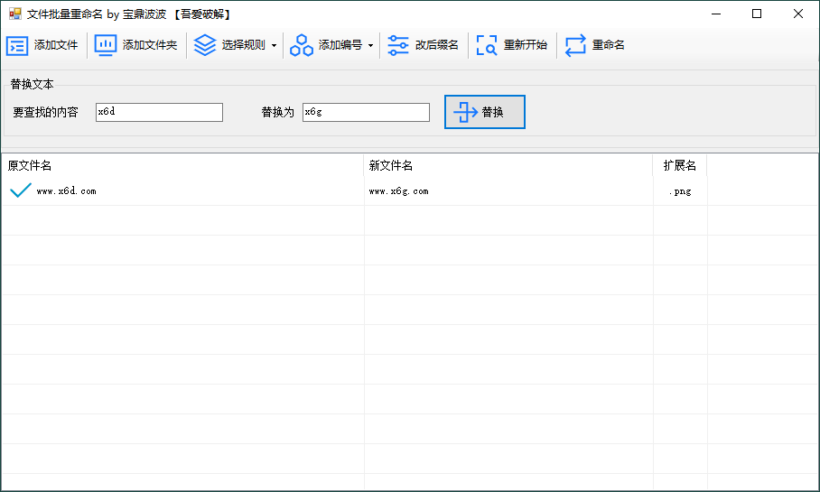Select the new file name www.x6g.com cell

(399, 191)
